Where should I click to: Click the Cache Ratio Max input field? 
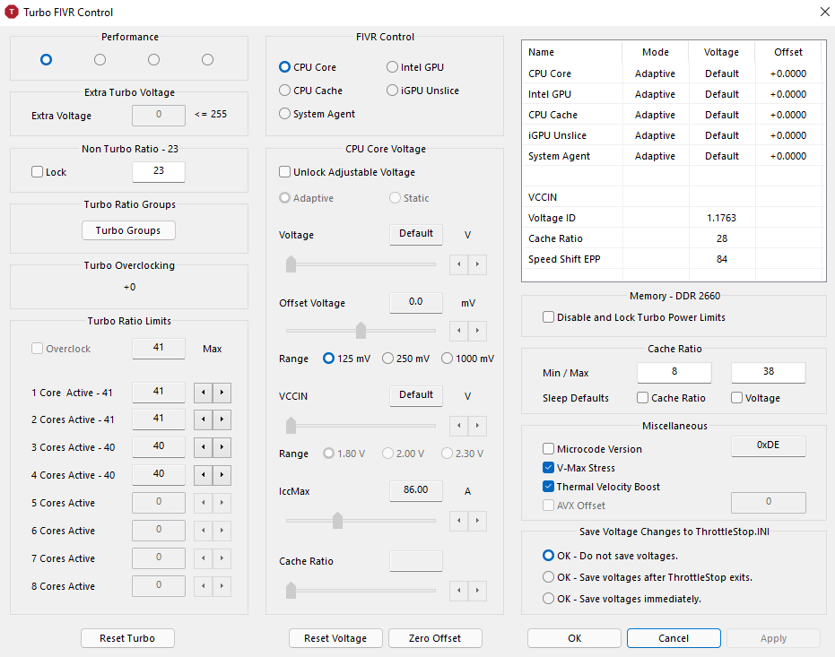pyautogui.click(x=768, y=372)
